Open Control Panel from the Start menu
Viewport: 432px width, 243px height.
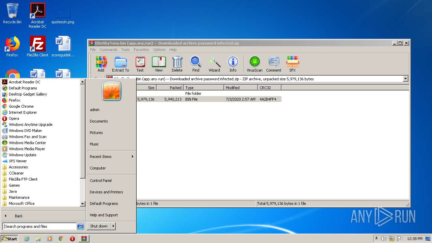pyautogui.click(x=101, y=181)
